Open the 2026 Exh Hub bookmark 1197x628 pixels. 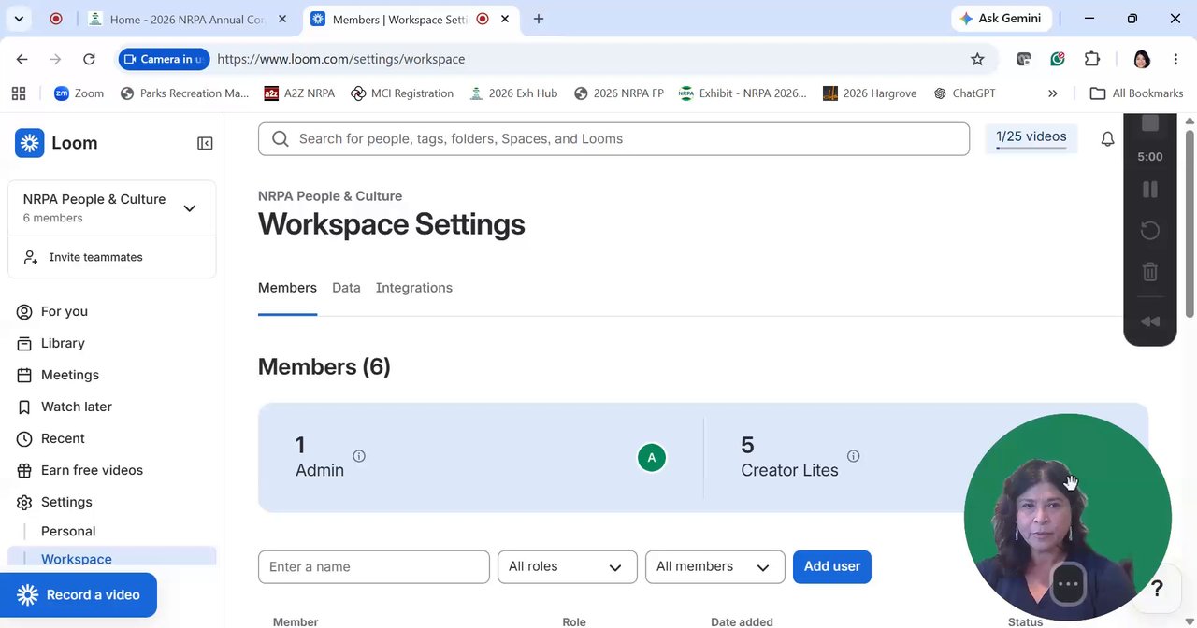coord(513,93)
